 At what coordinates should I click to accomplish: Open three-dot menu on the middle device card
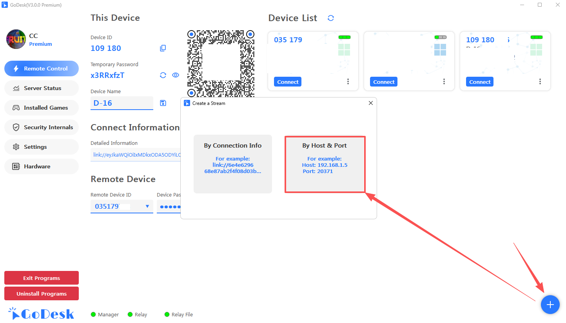point(444,81)
